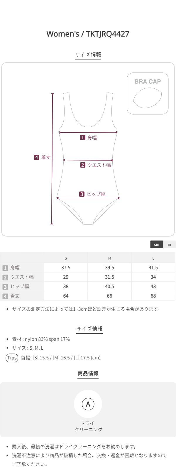Click the number 1 badge on the diagram
The height and width of the screenshot is (474, 176).
83,138
